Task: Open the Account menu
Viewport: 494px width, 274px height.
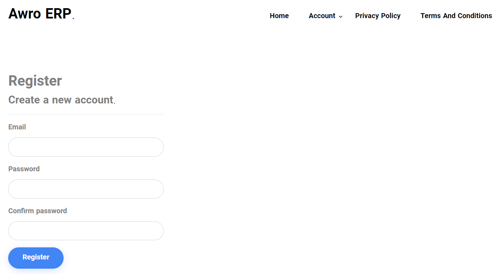Action: click(322, 16)
